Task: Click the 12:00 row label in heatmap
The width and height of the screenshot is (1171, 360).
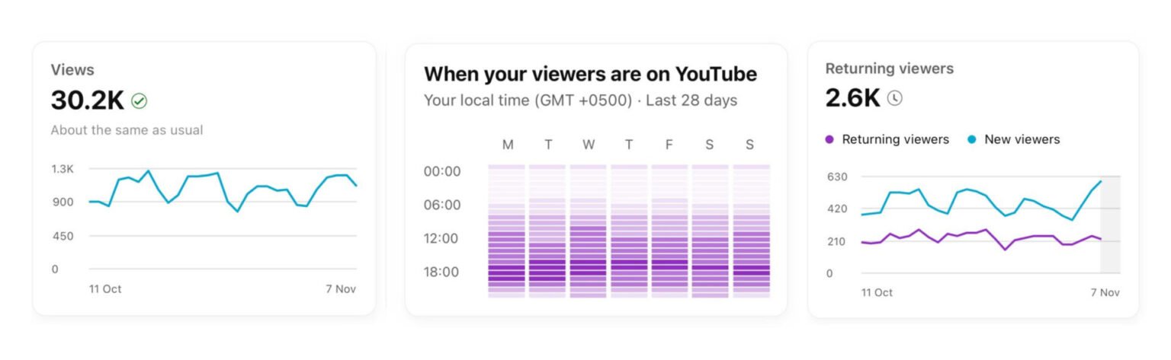Action: [442, 238]
